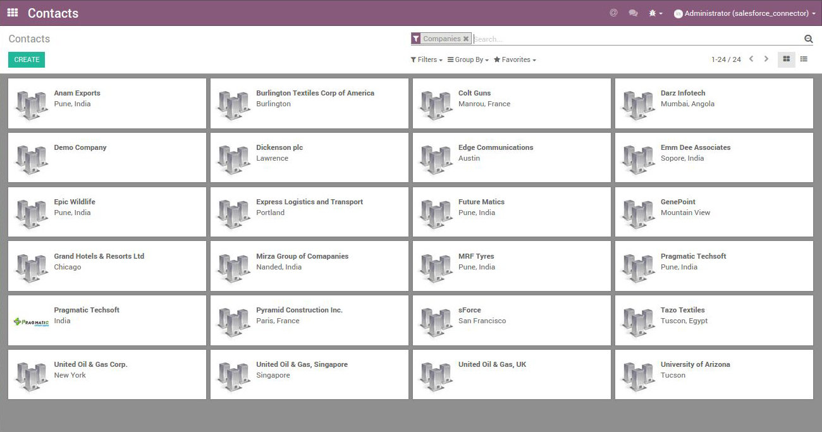Screen dimensions: 822x432
Task: Click the Future Matics building icon
Action: (436, 214)
